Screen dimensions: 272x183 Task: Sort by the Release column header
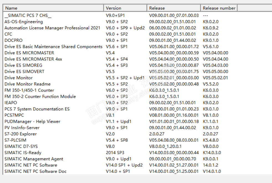point(173,8)
